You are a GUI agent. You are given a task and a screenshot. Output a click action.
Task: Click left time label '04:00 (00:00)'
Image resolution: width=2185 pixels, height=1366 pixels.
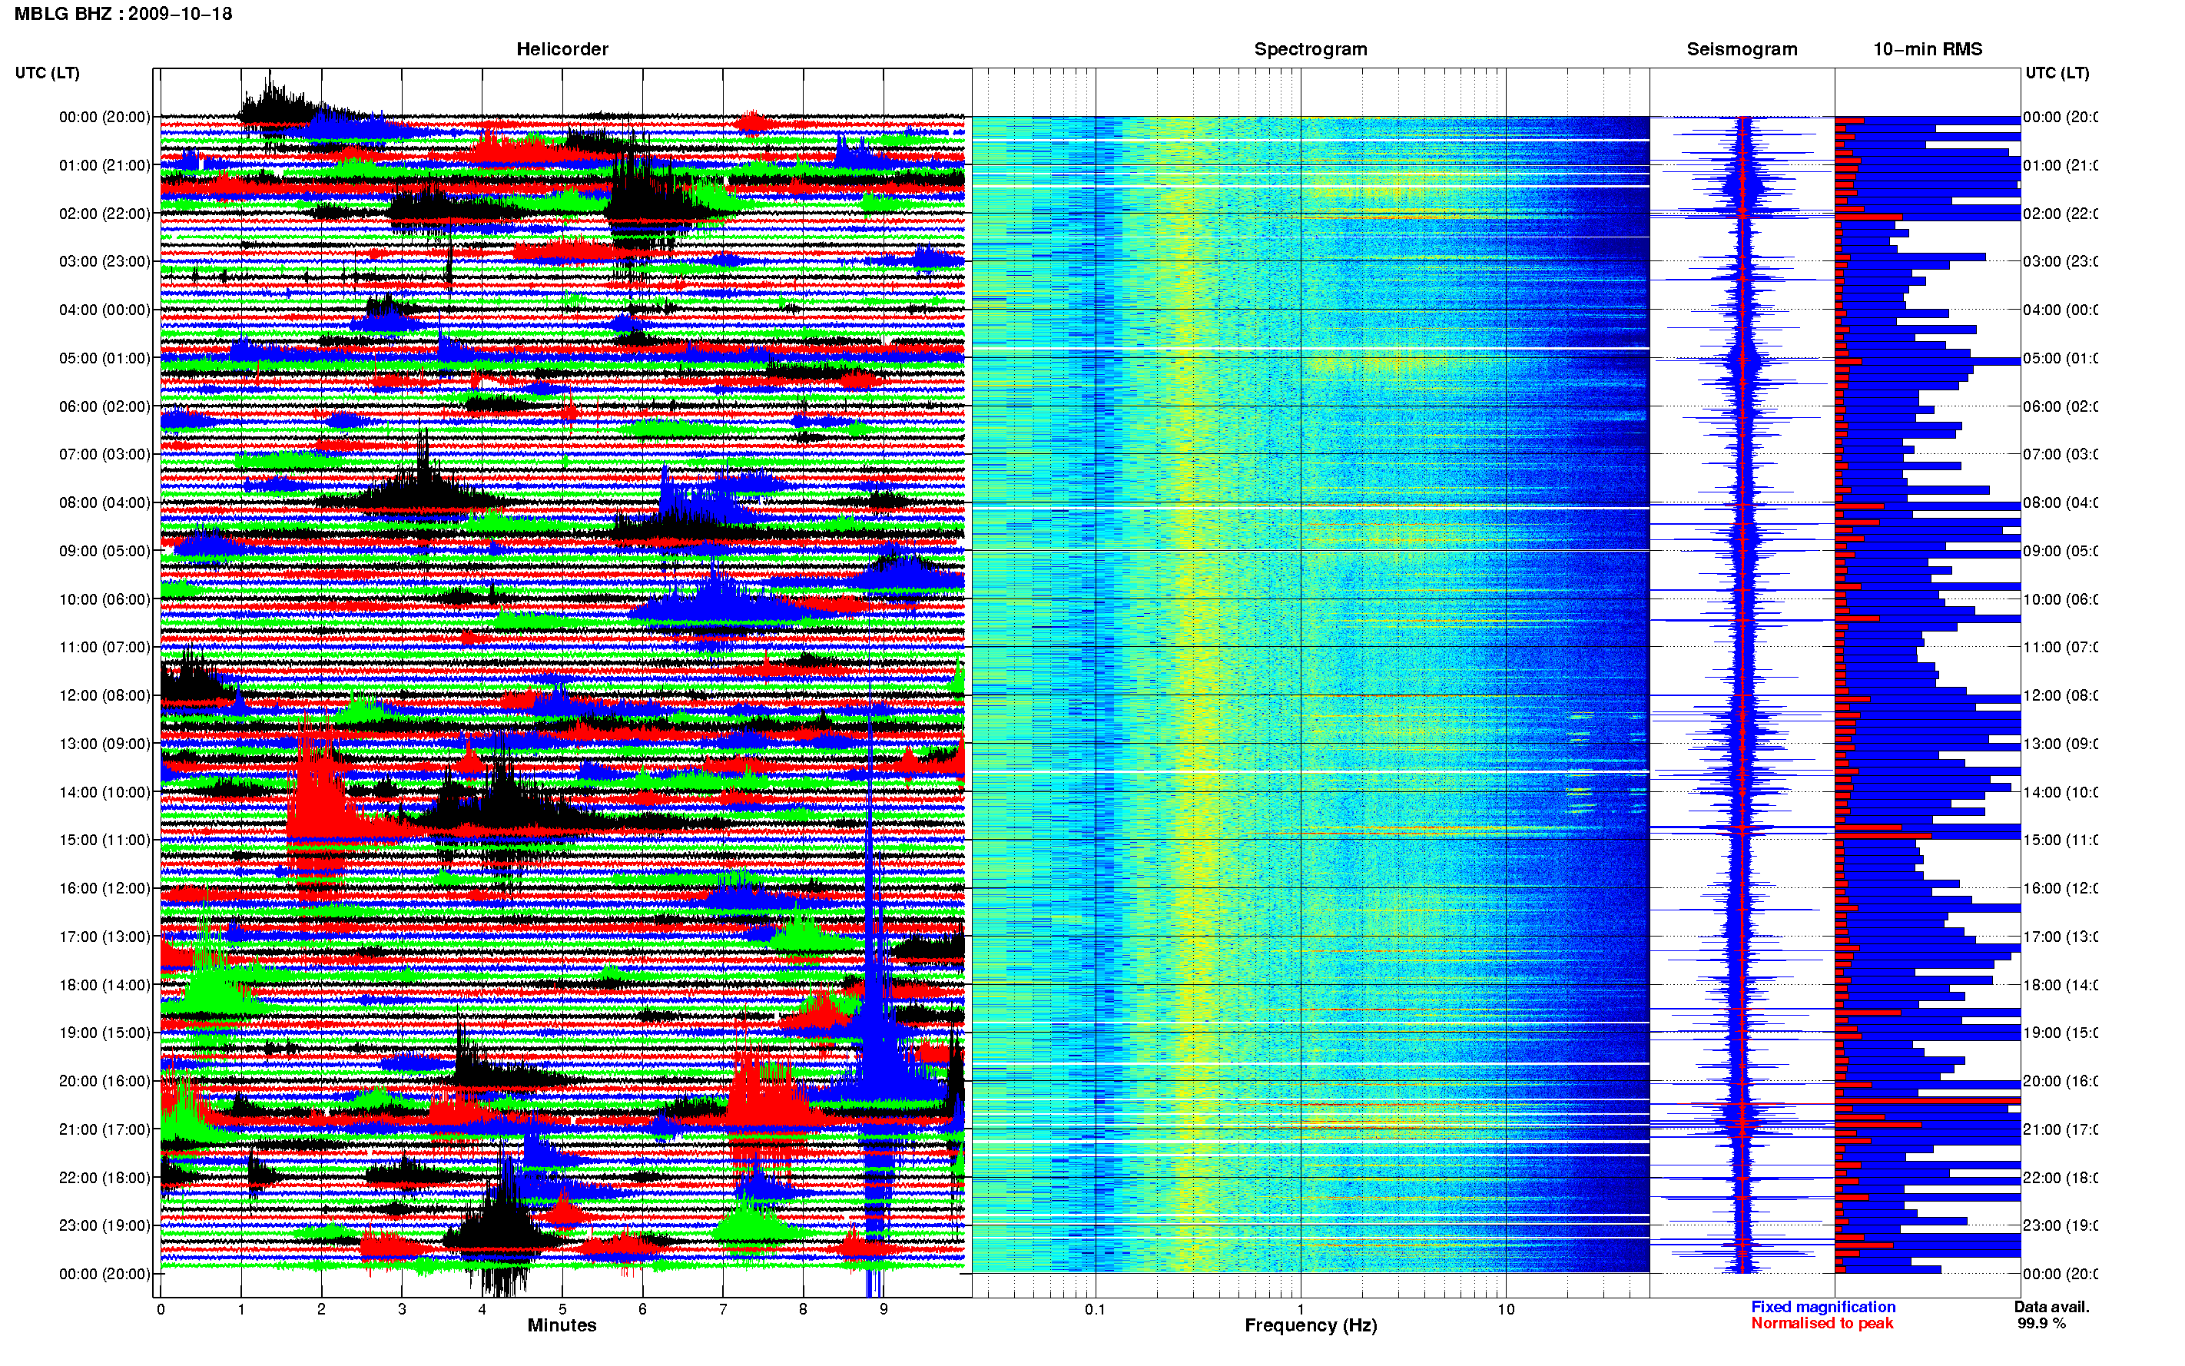coord(104,310)
